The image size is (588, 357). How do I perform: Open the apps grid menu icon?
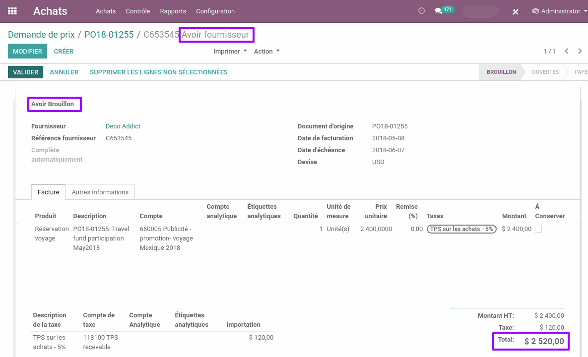pyautogui.click(x=12, y=11)
